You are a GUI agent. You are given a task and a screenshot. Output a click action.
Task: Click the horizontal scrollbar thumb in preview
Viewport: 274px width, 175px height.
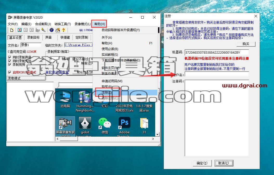pyautogui.click(x=69, y=139)
